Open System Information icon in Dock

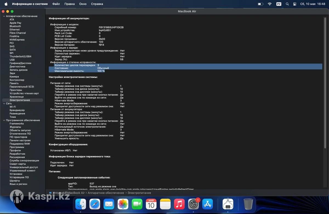[228, 204]
